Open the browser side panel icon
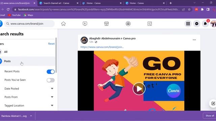 pyautogui.click(x=208, y=9)
